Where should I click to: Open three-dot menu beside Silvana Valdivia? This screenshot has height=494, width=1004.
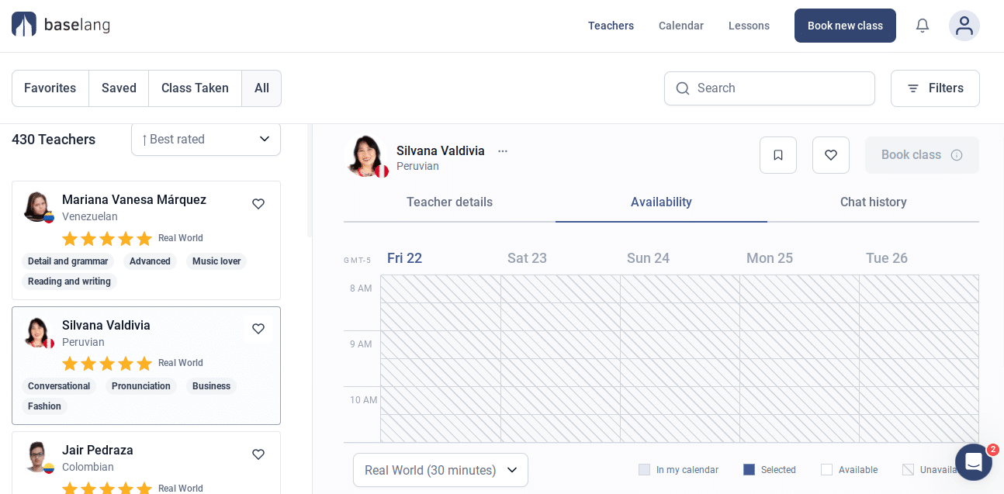[503, 151]
